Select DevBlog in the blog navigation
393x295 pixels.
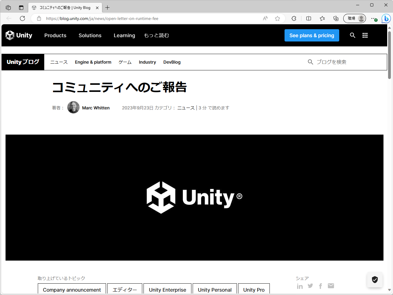click(172, 62)
